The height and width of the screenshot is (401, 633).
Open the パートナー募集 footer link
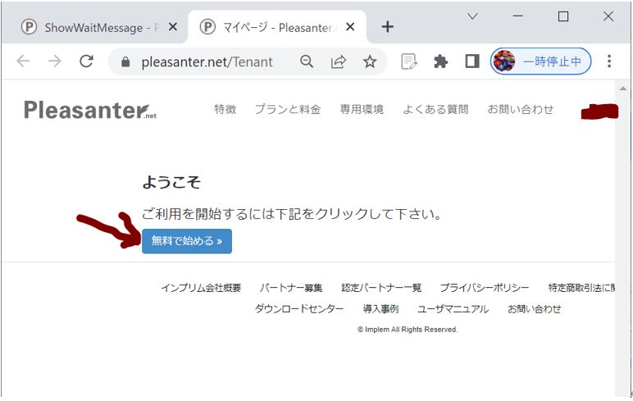click(291, 288)
